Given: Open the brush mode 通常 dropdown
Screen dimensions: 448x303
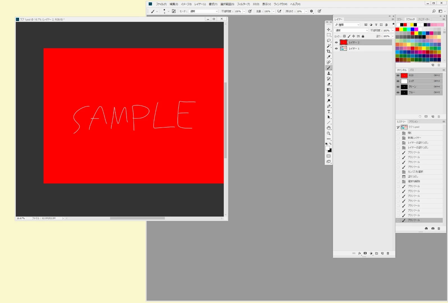Looking at the screenshot, I should point(204,11).
